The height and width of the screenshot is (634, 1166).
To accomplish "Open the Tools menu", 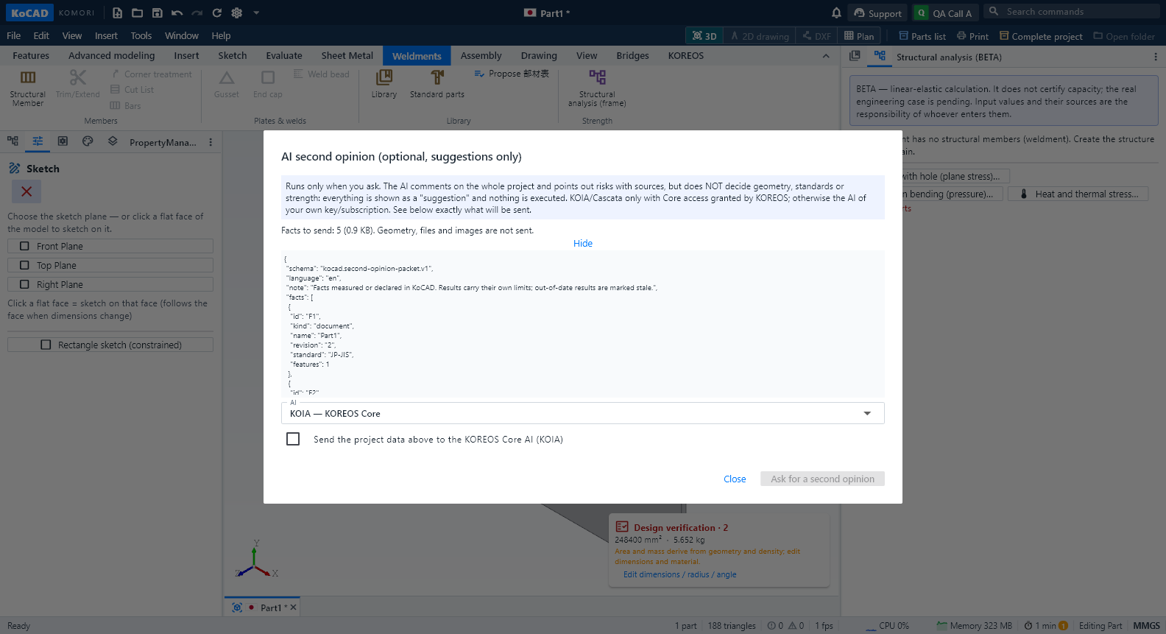I will pos(141,35).
